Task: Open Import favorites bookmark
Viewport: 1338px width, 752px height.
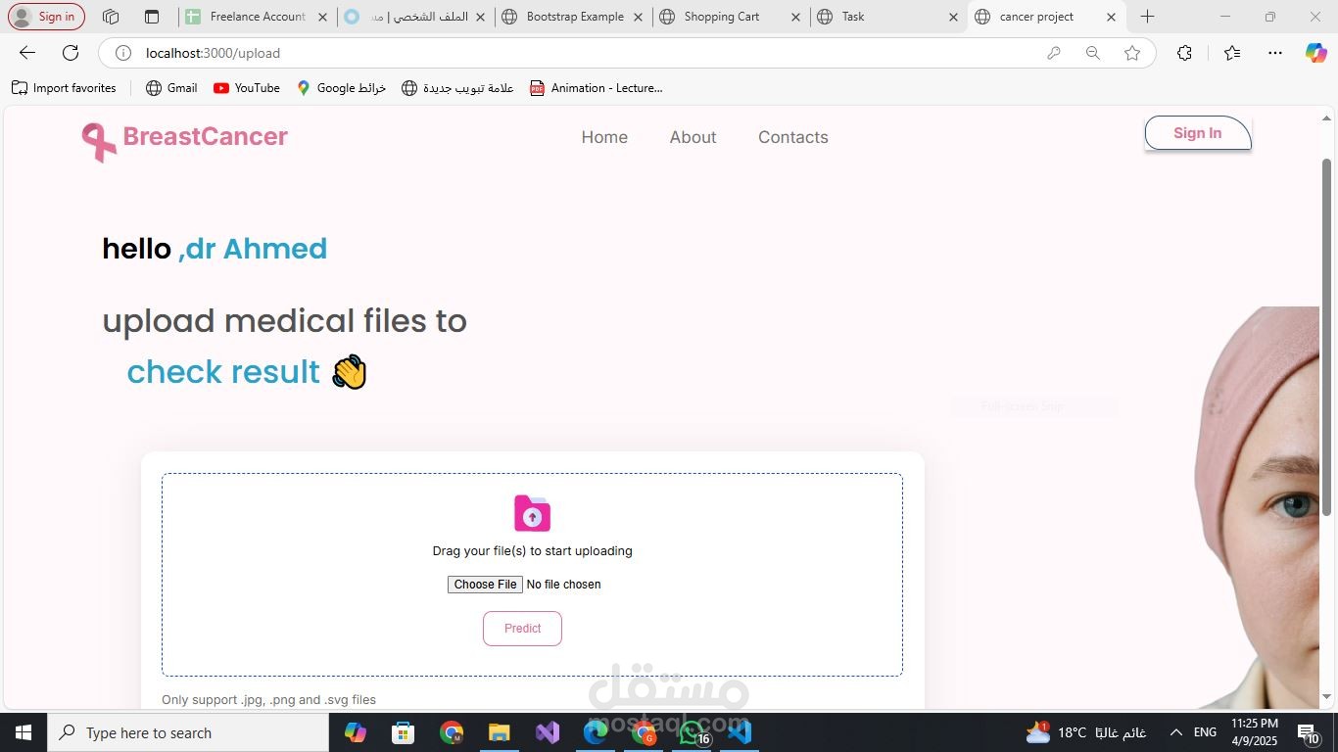Action: 64,88
